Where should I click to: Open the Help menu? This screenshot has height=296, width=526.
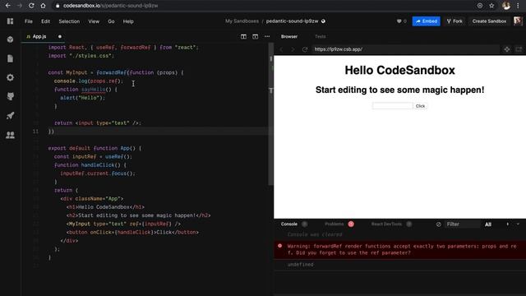click(128, 21)
